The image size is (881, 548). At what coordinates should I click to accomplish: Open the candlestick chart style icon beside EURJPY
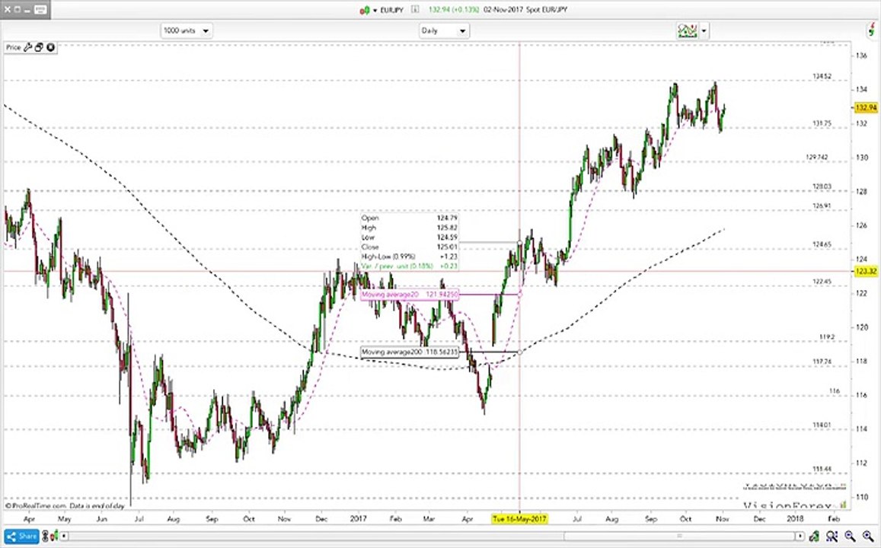pos(365,10)
